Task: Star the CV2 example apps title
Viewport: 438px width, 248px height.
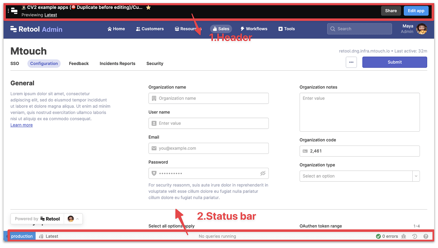Action: tap(148, 8)
